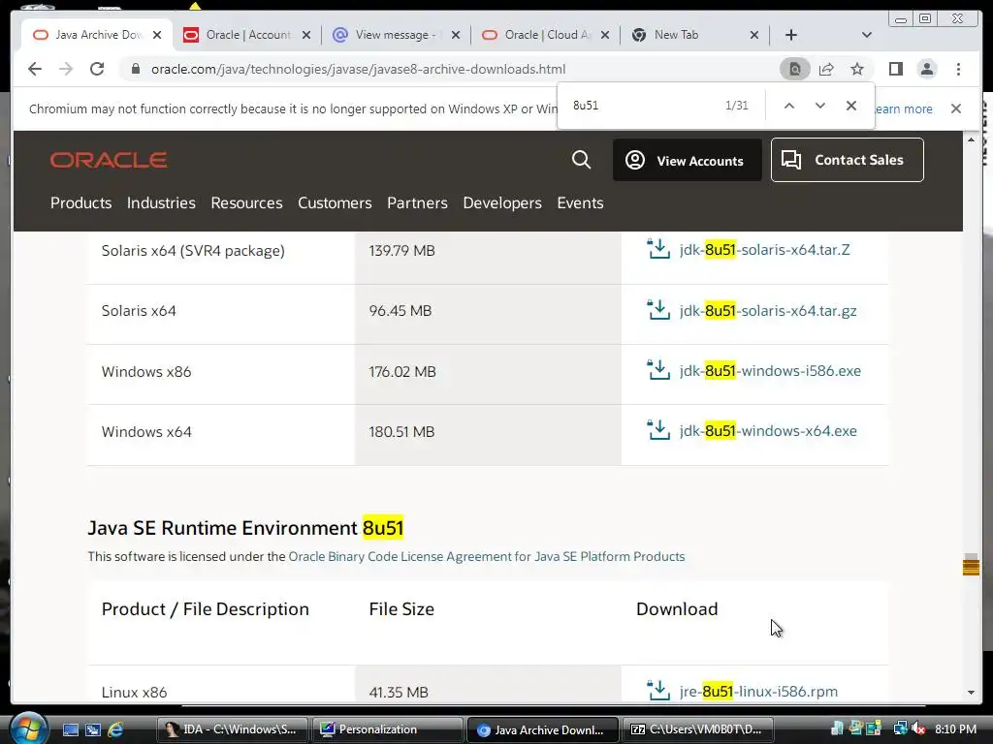The width and height of the screenshot is (993, 744).
Task: Open the Windows Start menu
Action: 28,728
